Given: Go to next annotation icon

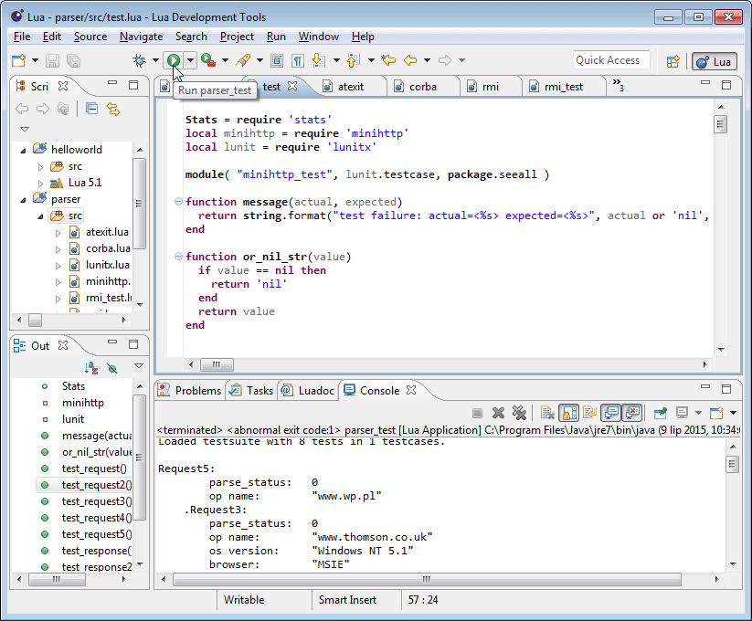Looking at the screenshot, I should (x=319, y=60).
